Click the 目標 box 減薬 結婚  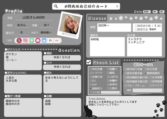click(62, 108)
